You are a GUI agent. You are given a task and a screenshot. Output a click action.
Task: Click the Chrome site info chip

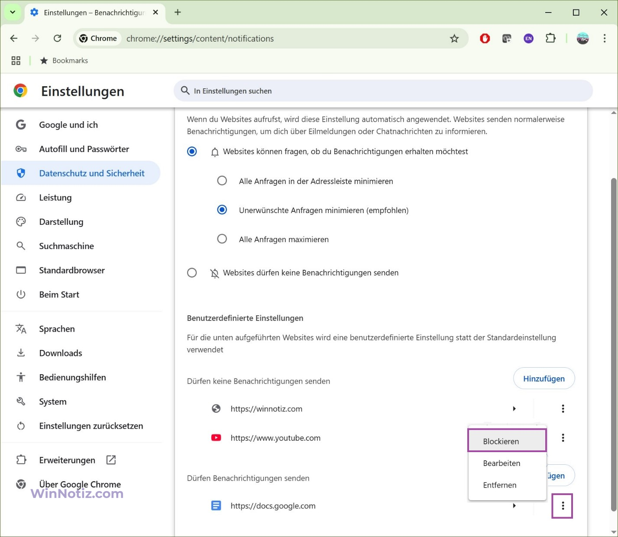pyautogui.click(x=98, y=39)
